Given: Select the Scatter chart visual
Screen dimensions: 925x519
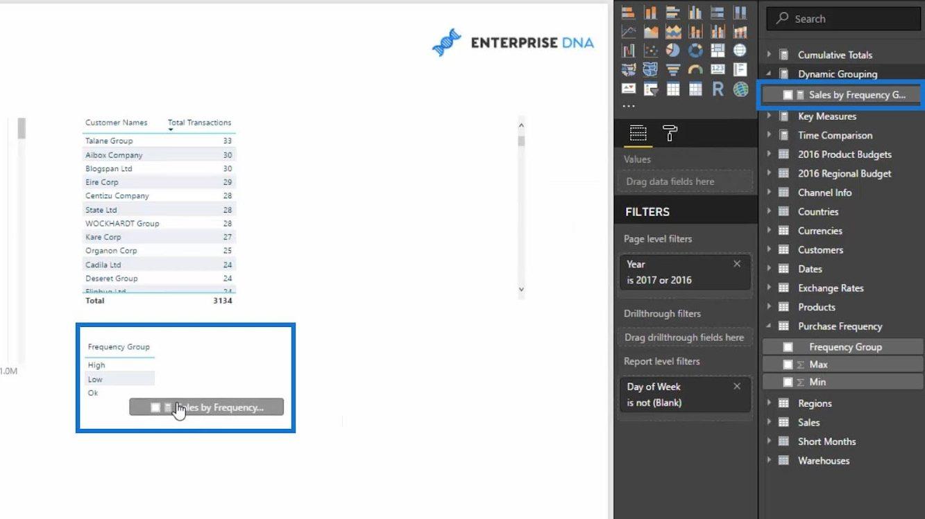Looking at the screenshot, I should 650,51.
